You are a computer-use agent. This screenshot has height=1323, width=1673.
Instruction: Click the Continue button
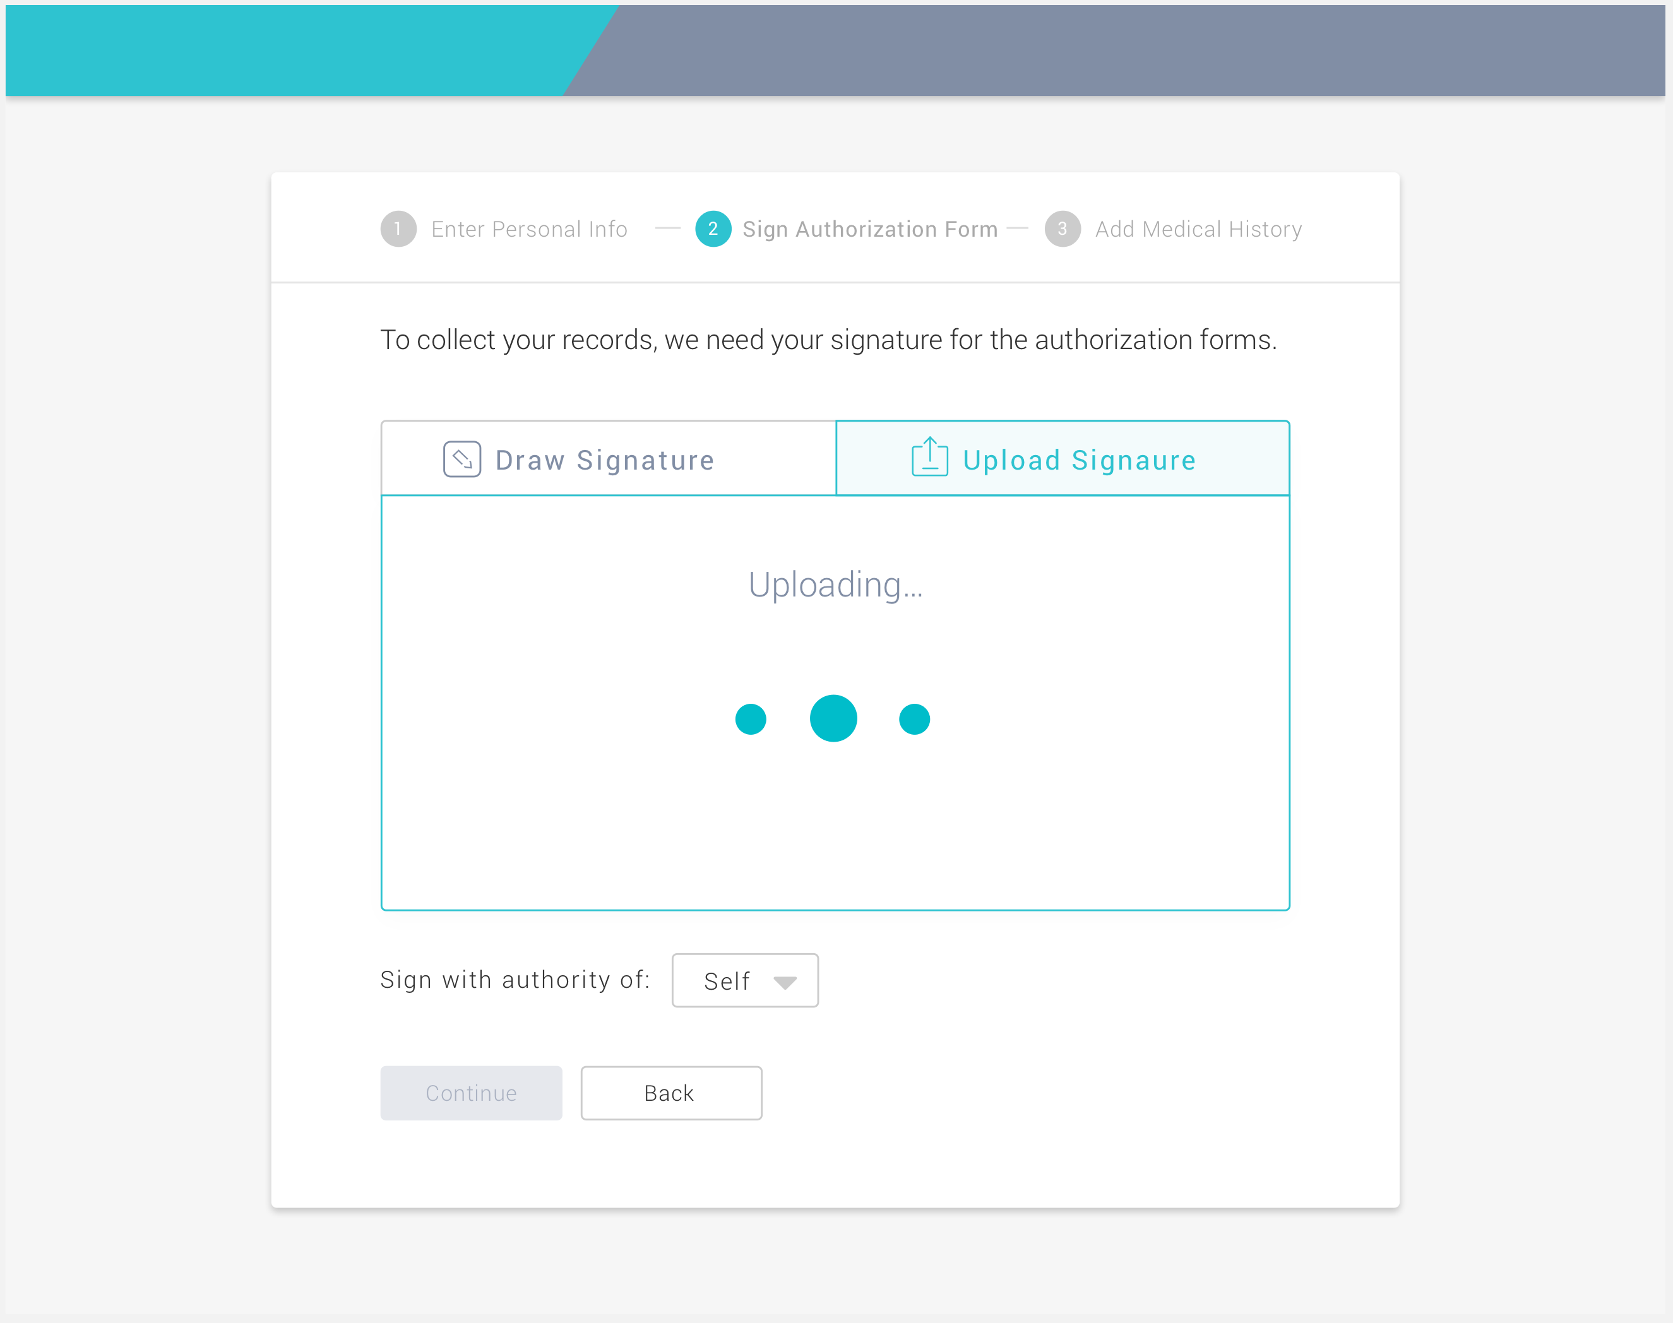point(471,1093)
